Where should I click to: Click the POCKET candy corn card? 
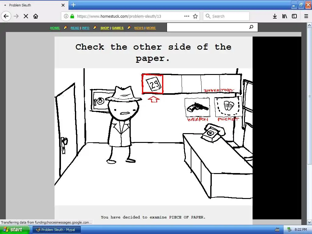(x=228, y=107)
